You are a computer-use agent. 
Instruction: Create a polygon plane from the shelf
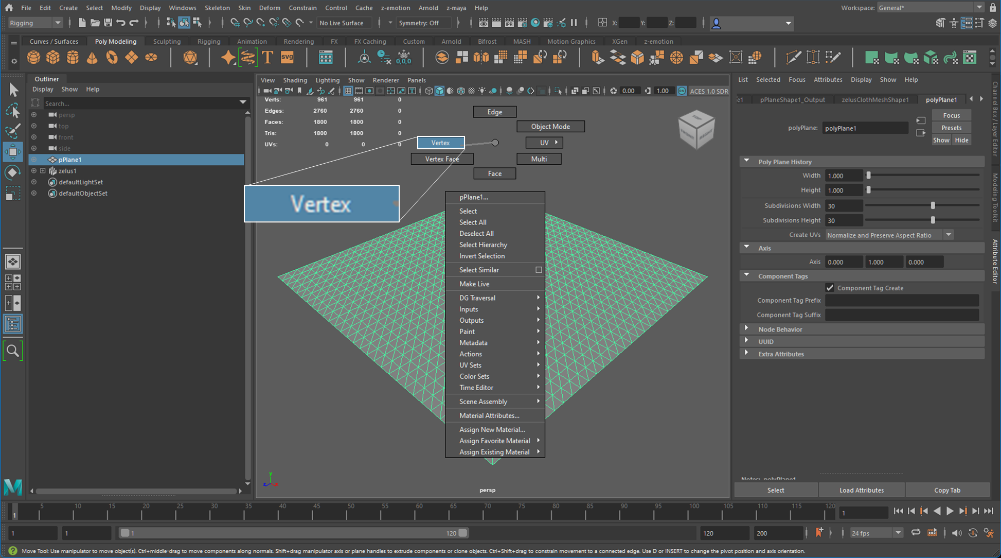click(131, 57)
